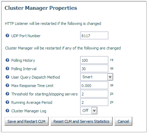The image size is (147, 133).
Task: Expand the Smart dispatch method dropdown
Action: tap(97, 77)
